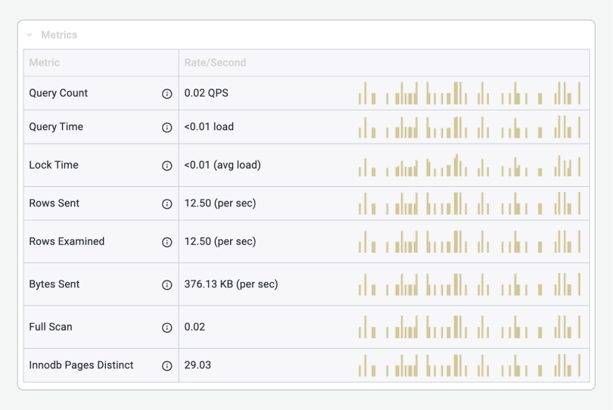Click the Metrics panel title
This screenshot has height=410, width=613.
pos(59,35)
